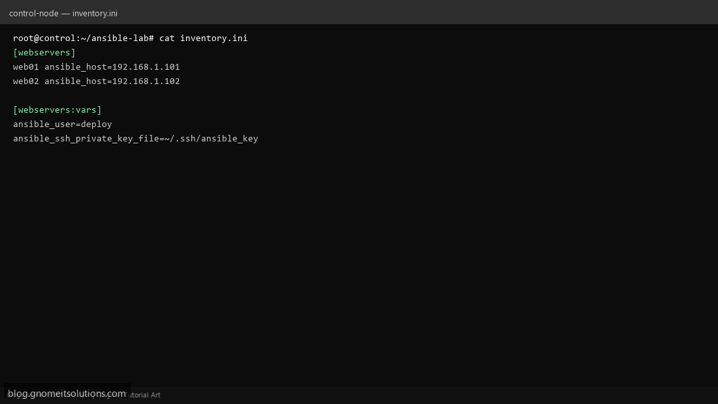Click the 'ansible_ssh_private_key_file=~/.ssh/ansible_key' line
This screenshot has height=404, width=718.
136,139
